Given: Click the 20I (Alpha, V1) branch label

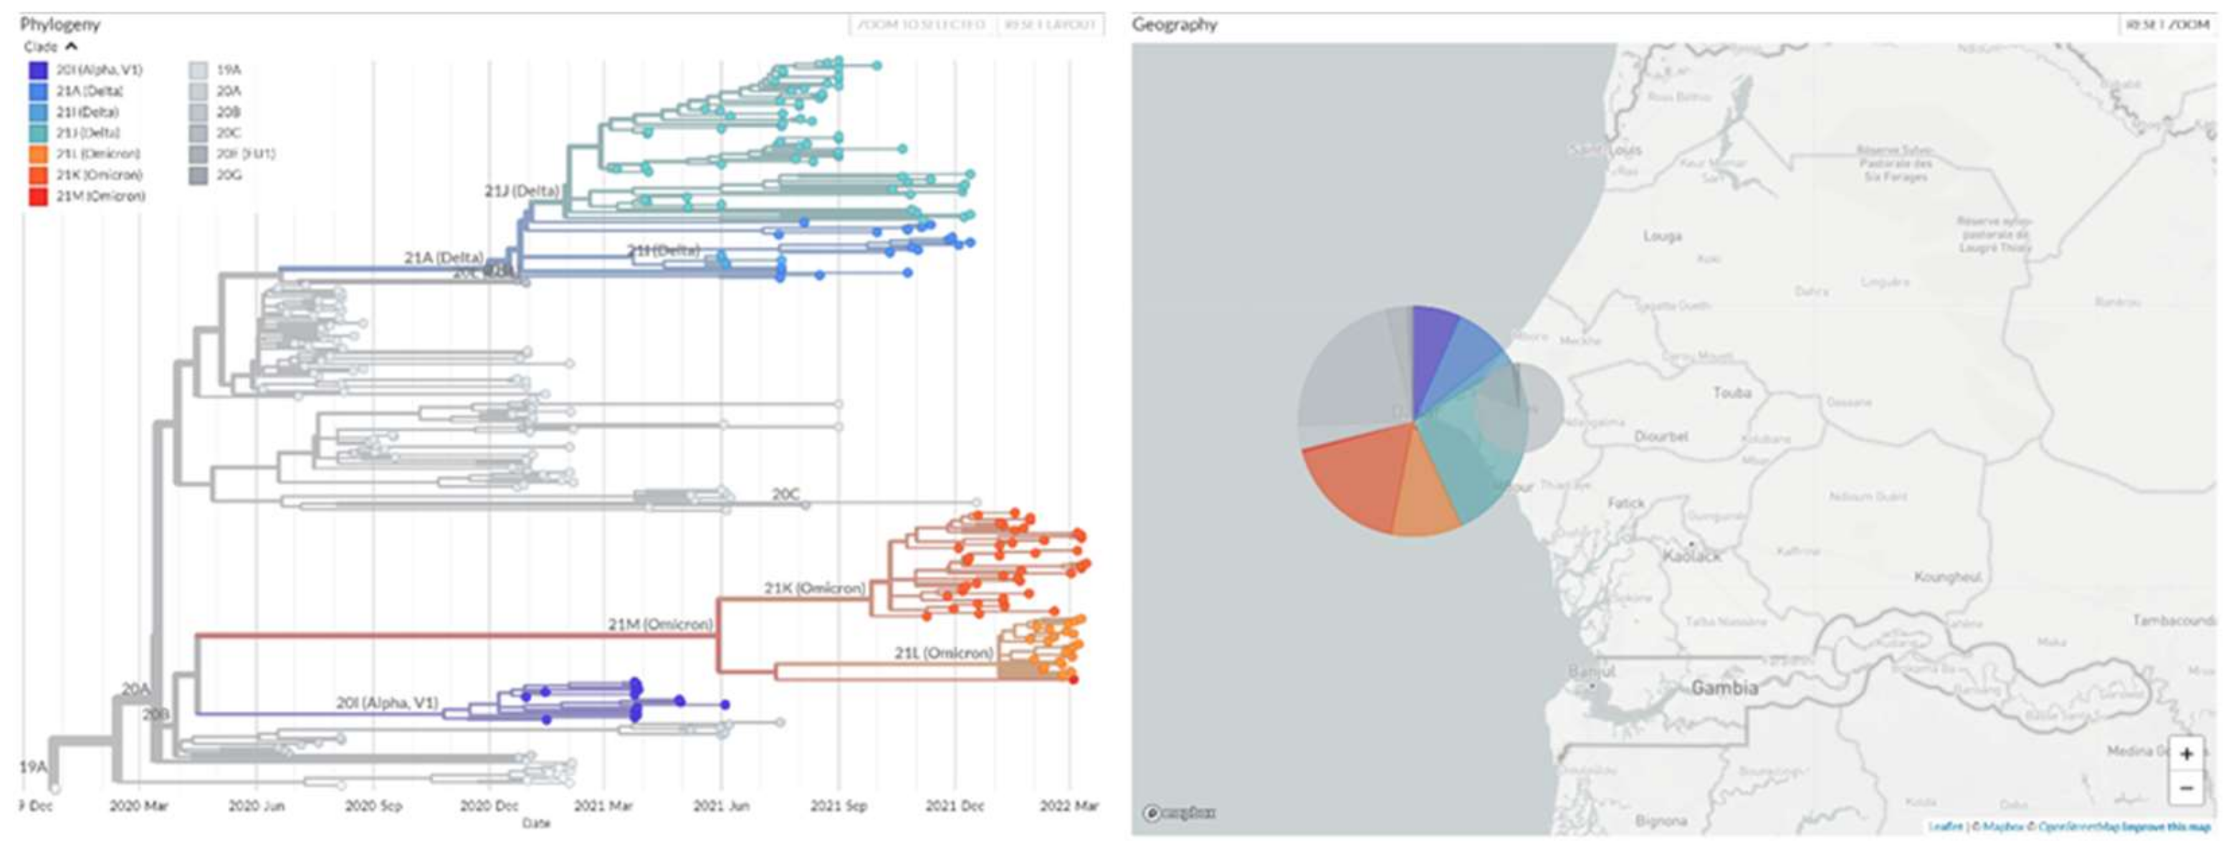Looking at the screenshot, I should tap(387, 702).
